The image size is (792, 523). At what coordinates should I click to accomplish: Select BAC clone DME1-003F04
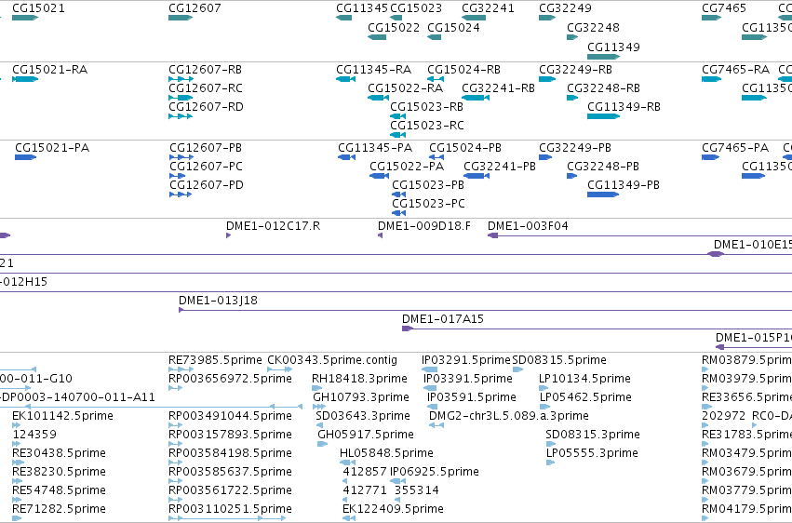(639, 235)
